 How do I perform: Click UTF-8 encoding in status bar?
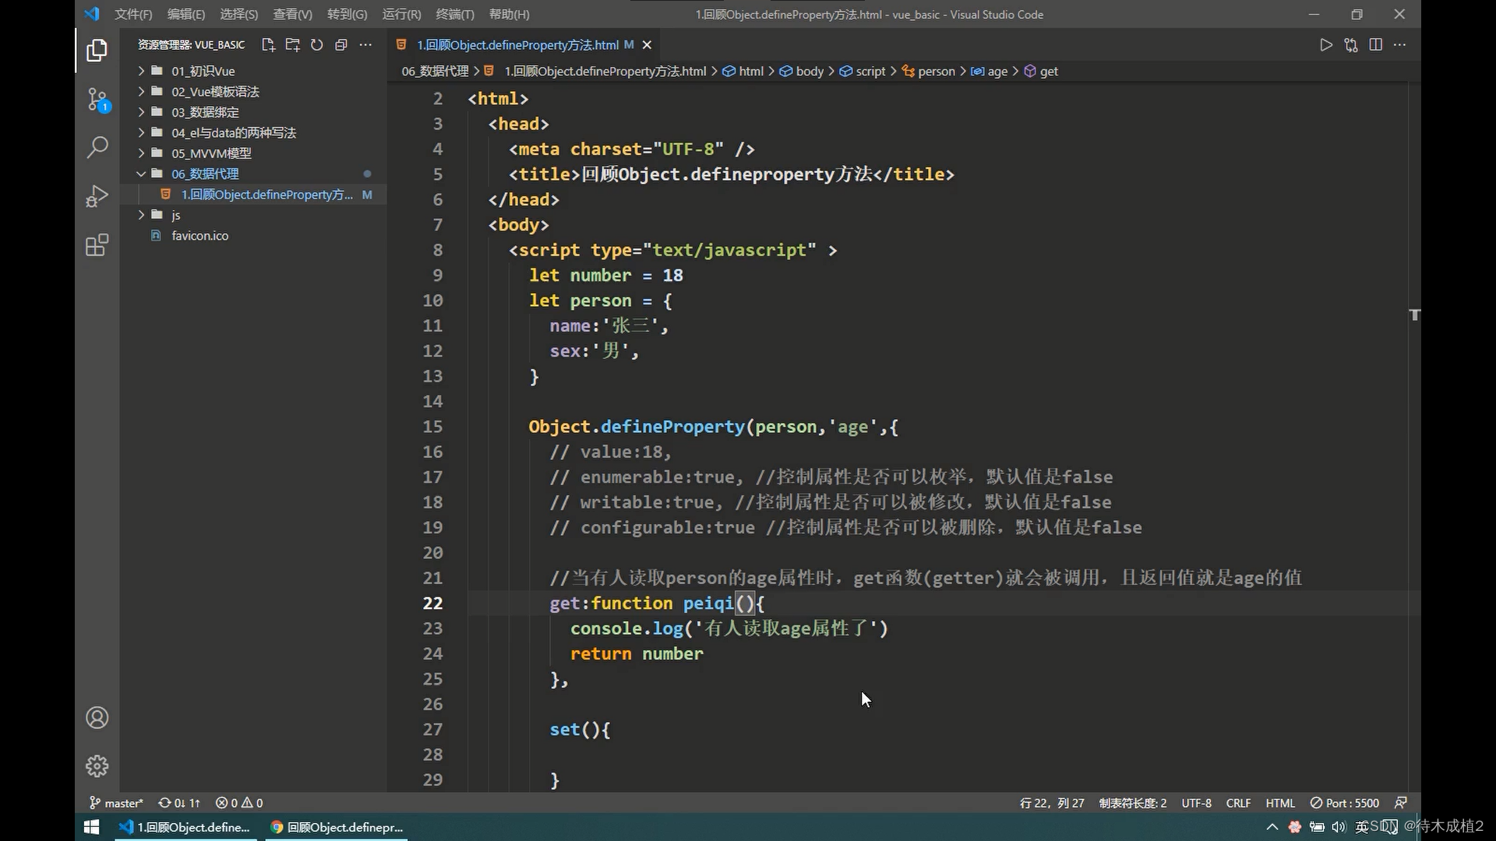click(1196, 803)
